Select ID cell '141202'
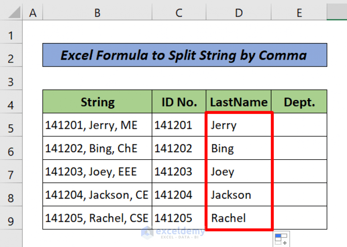This screenshot has height=247, width=347. [x=179, y=148]
